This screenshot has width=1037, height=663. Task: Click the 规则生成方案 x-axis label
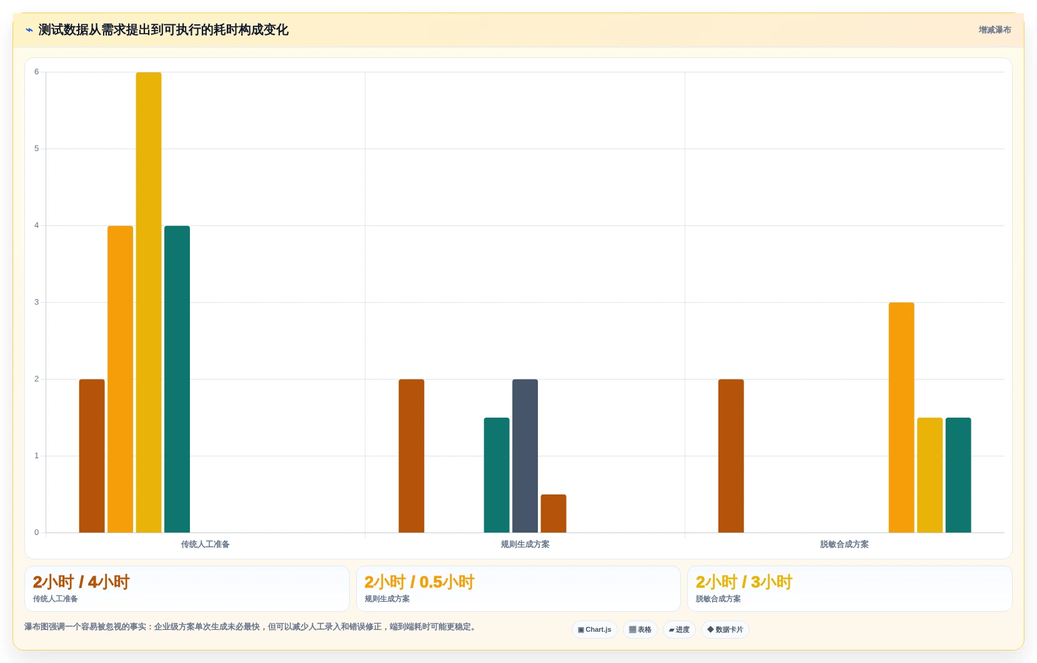525,544
